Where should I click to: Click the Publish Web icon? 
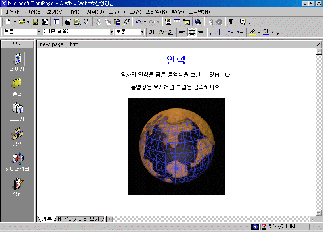tap(45, 22)
